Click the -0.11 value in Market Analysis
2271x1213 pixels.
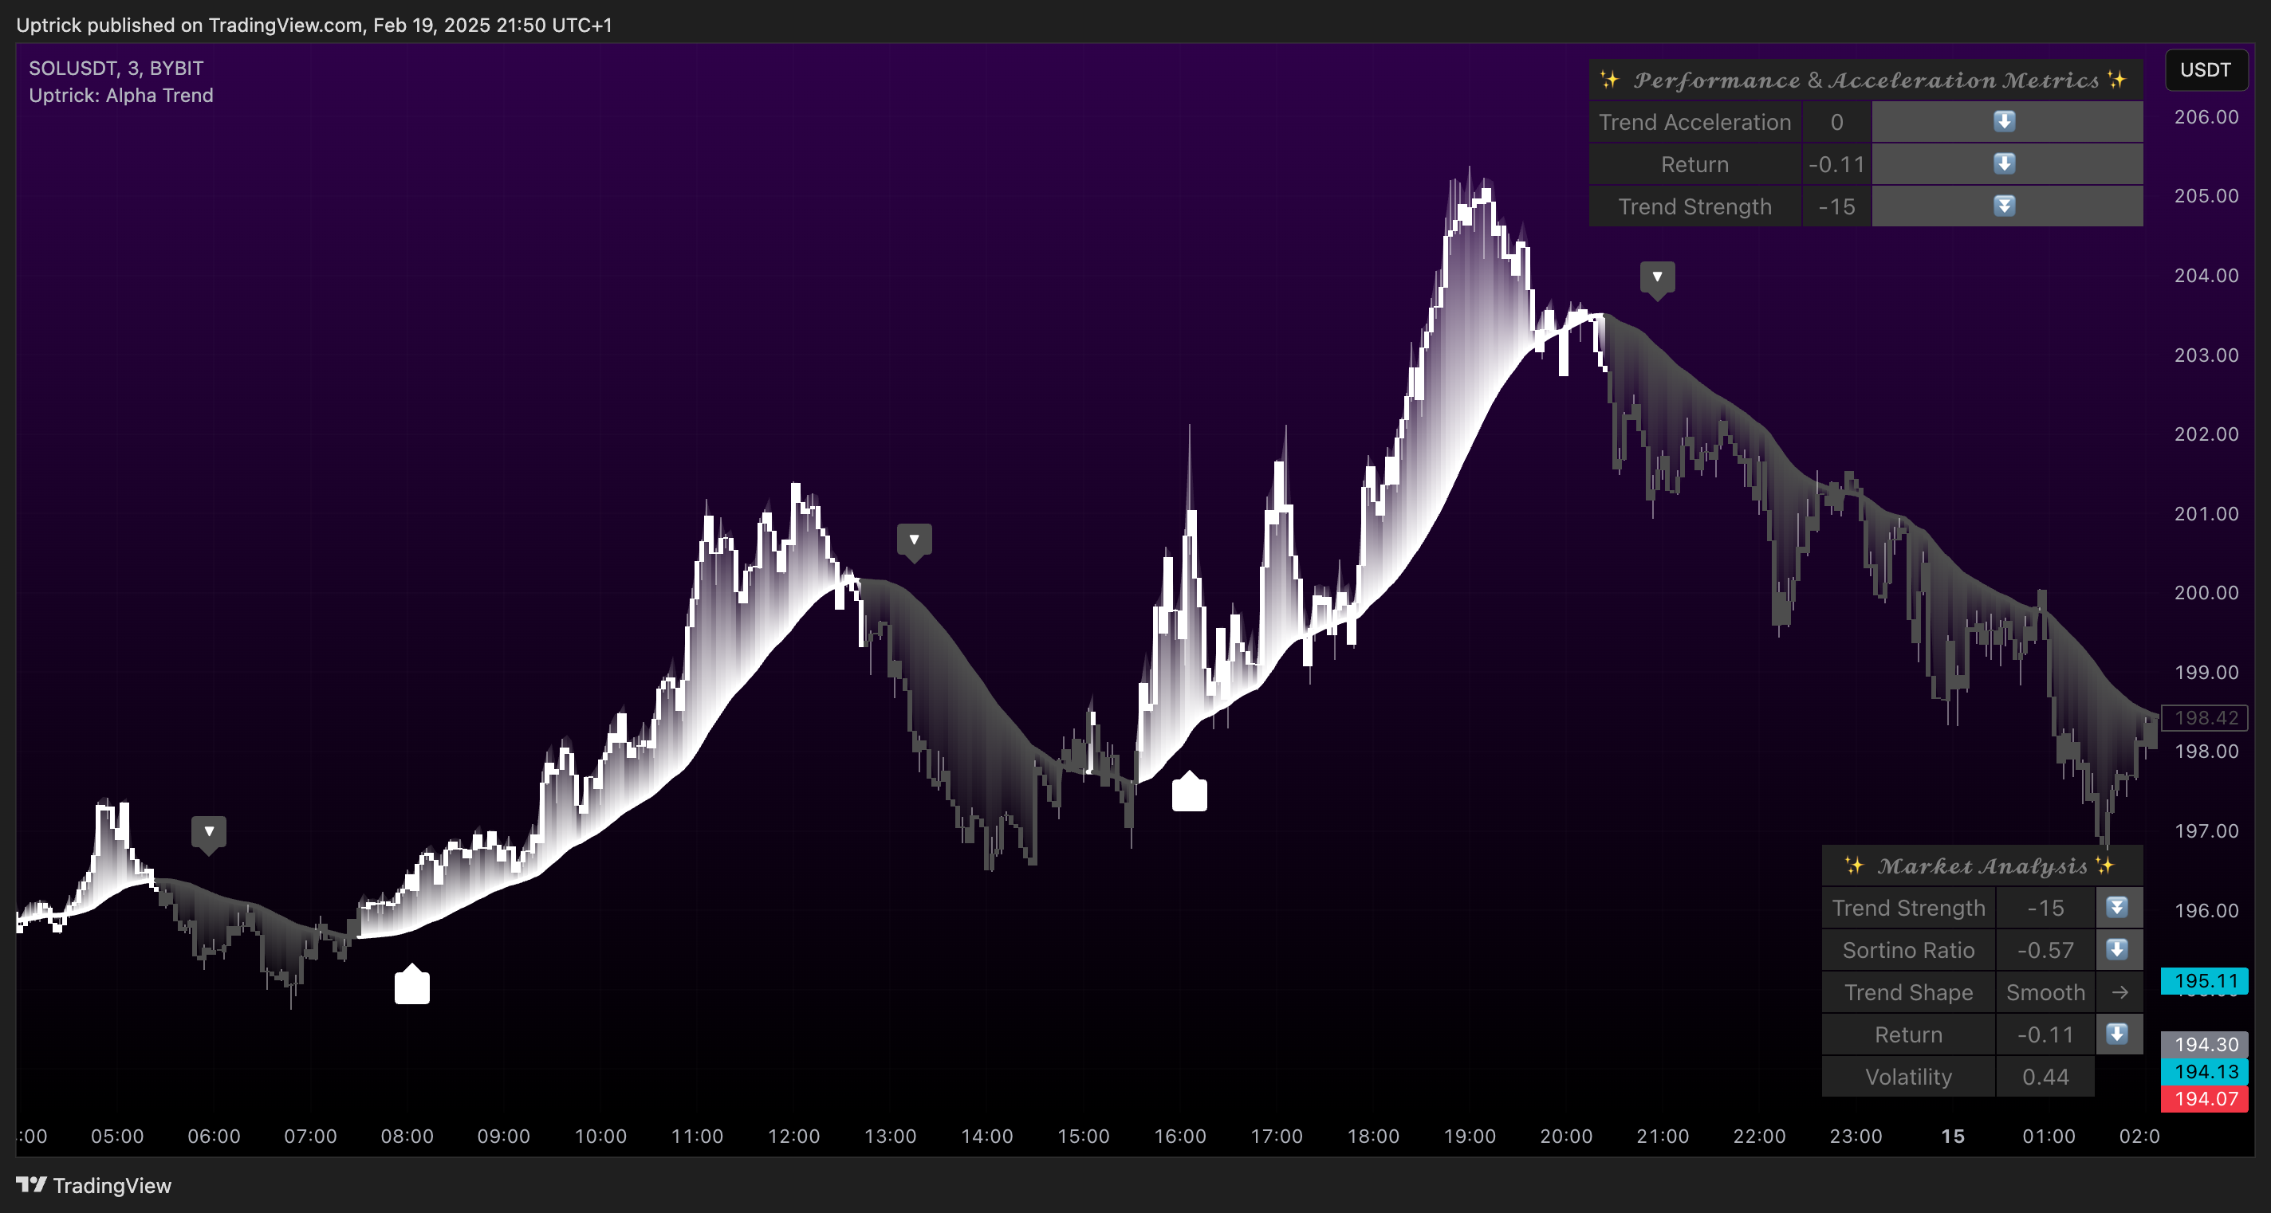pyautogui.click(x=2045, y=1035)
